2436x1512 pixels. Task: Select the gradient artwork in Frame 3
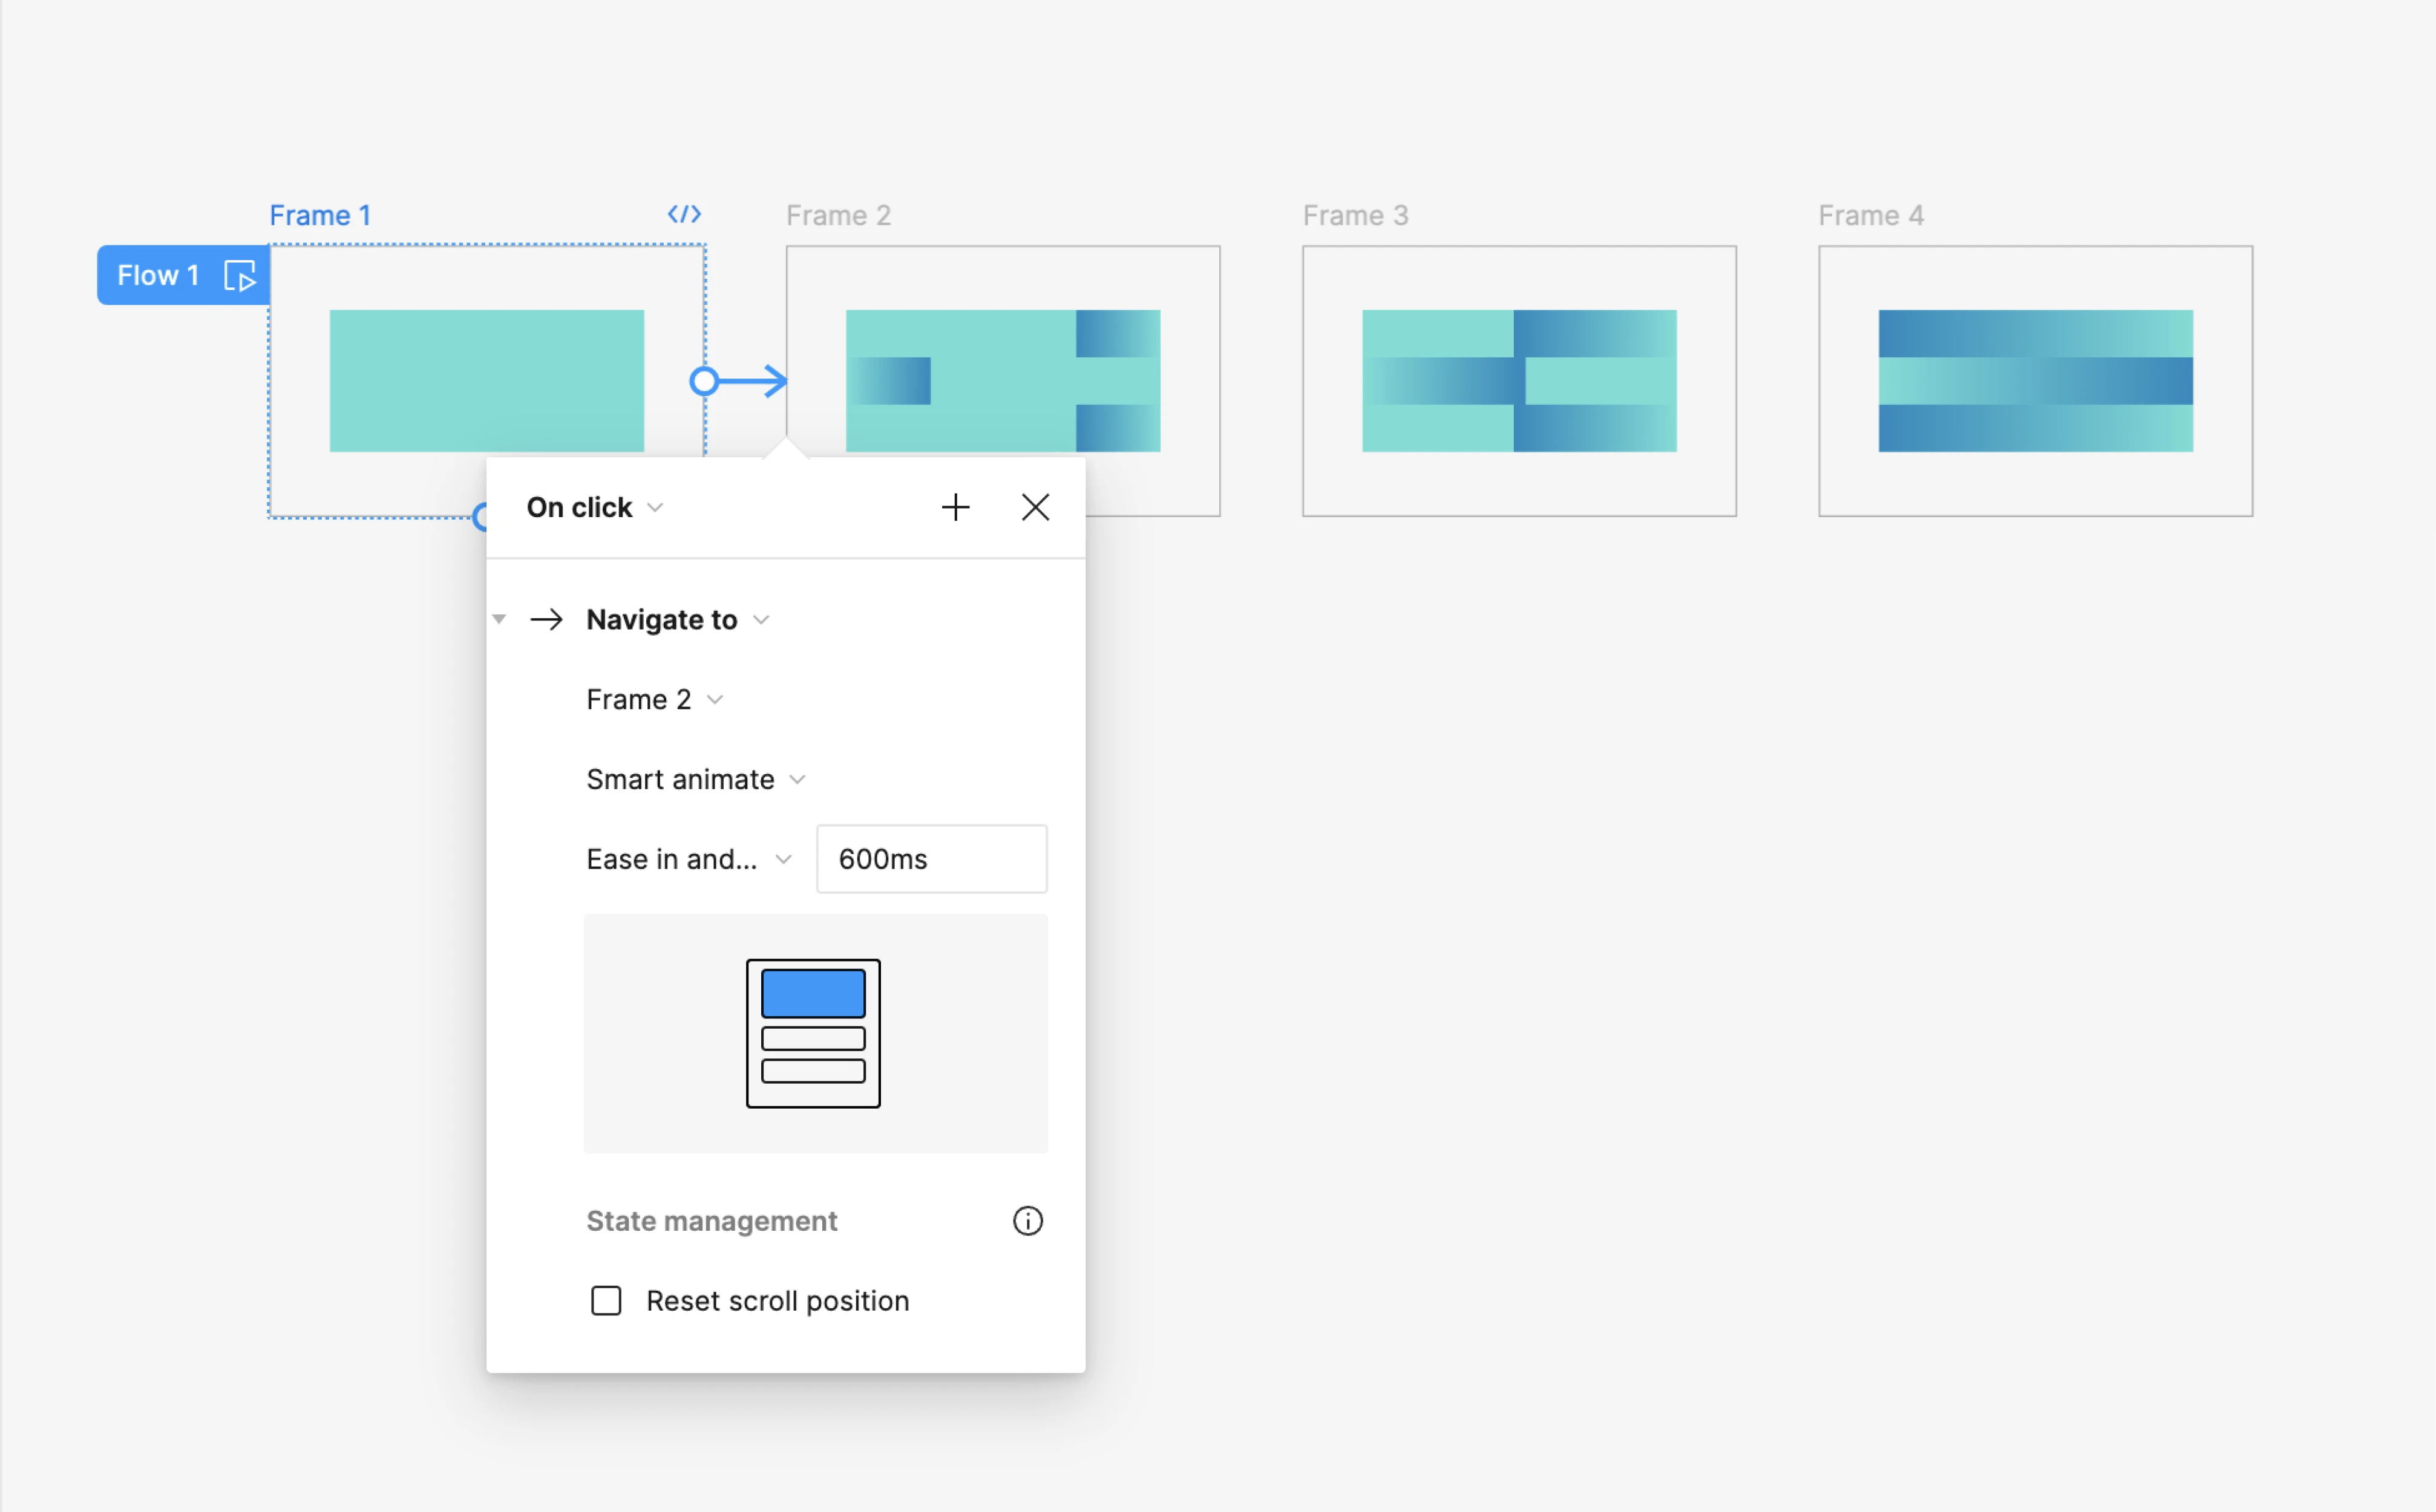click(x=1519, y=381)
